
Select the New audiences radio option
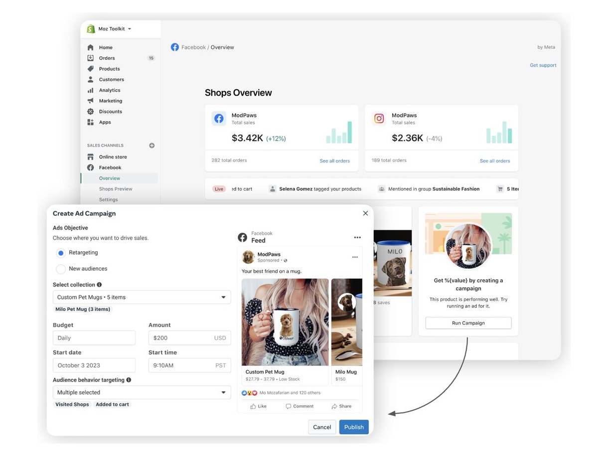pyautogui.click(x=61, y=269)
